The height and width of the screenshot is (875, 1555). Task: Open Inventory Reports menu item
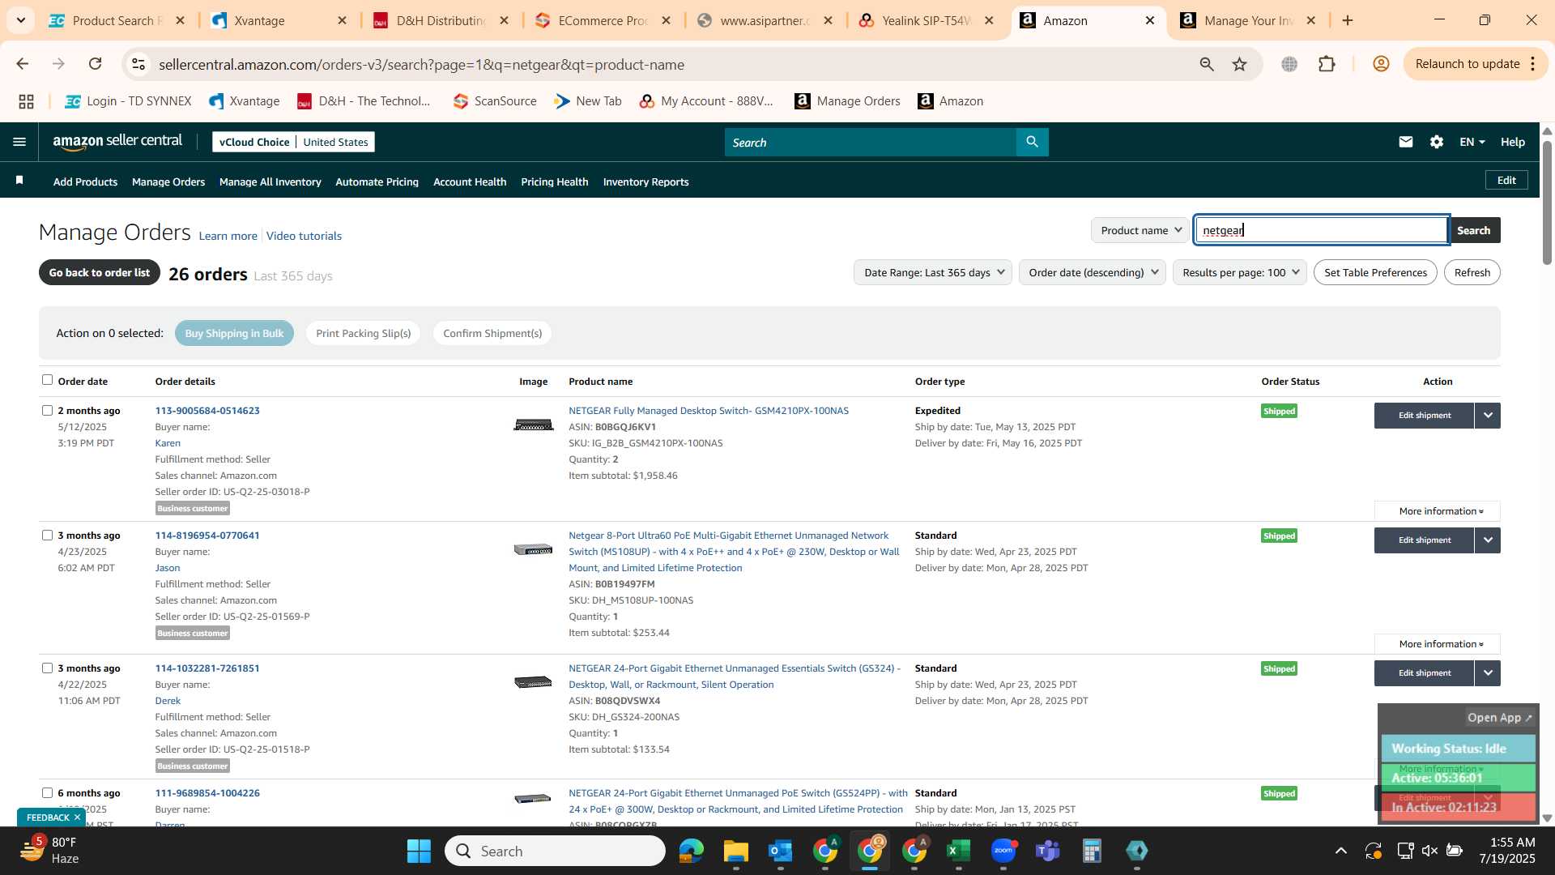pos(645,181)
